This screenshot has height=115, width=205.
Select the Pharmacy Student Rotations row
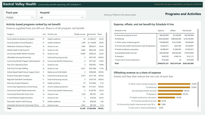coord(56,83)
